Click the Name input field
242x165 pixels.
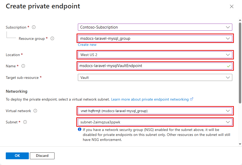tap(152, 66)
